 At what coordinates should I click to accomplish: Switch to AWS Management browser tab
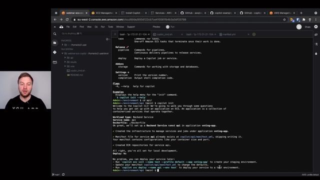[282, 13]
